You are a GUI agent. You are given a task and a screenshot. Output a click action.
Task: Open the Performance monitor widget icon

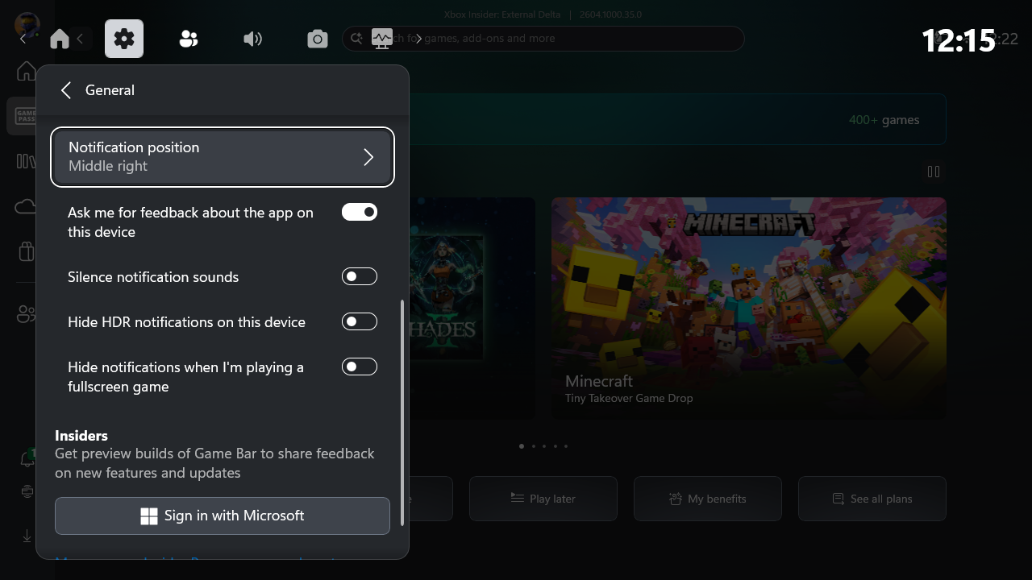coord(381,38)
